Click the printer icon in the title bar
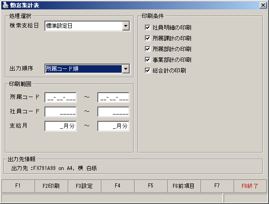The width and height of the screenshot is (269, 204). coord(5,5)
